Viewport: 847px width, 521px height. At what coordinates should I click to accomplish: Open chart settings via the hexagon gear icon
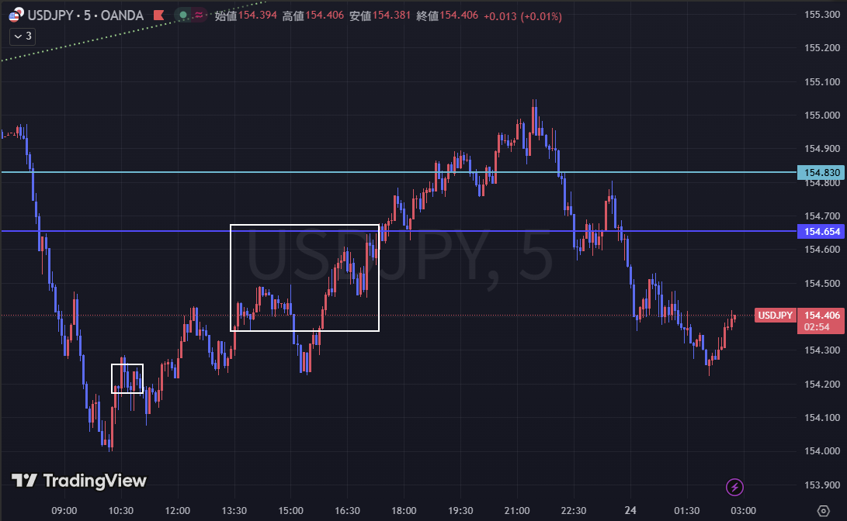[824, 509]
